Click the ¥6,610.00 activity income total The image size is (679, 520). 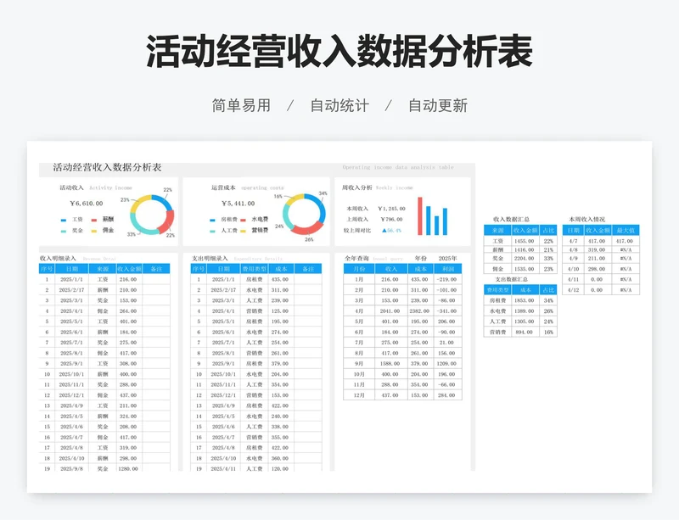click(86, 204)
